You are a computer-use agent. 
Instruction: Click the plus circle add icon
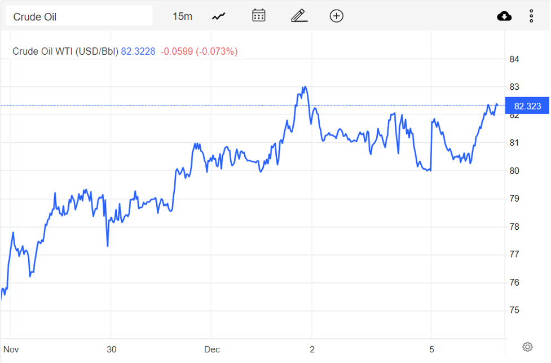click(x=336, y=16)
